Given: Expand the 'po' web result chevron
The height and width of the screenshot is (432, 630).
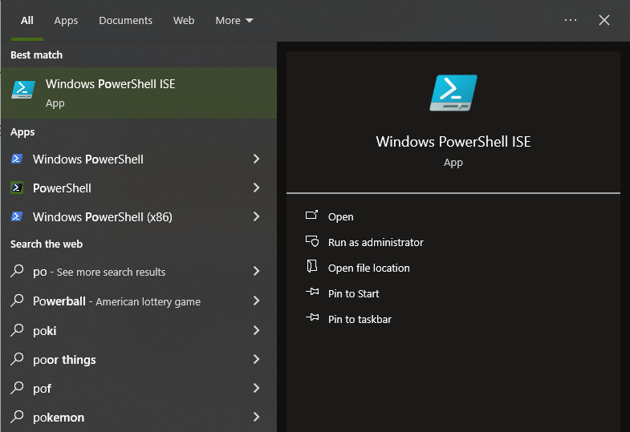Looking at the screenshot, I should click(x=256, y=271).
